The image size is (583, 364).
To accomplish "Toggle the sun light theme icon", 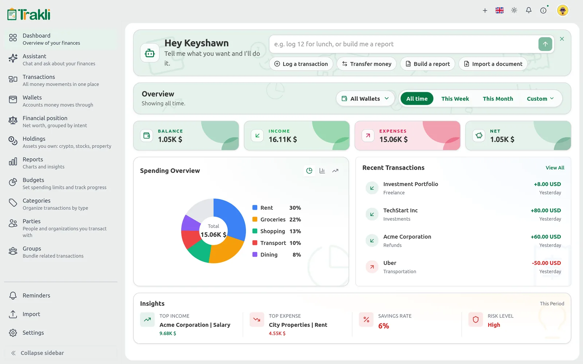I will click(x=514, y=11).
